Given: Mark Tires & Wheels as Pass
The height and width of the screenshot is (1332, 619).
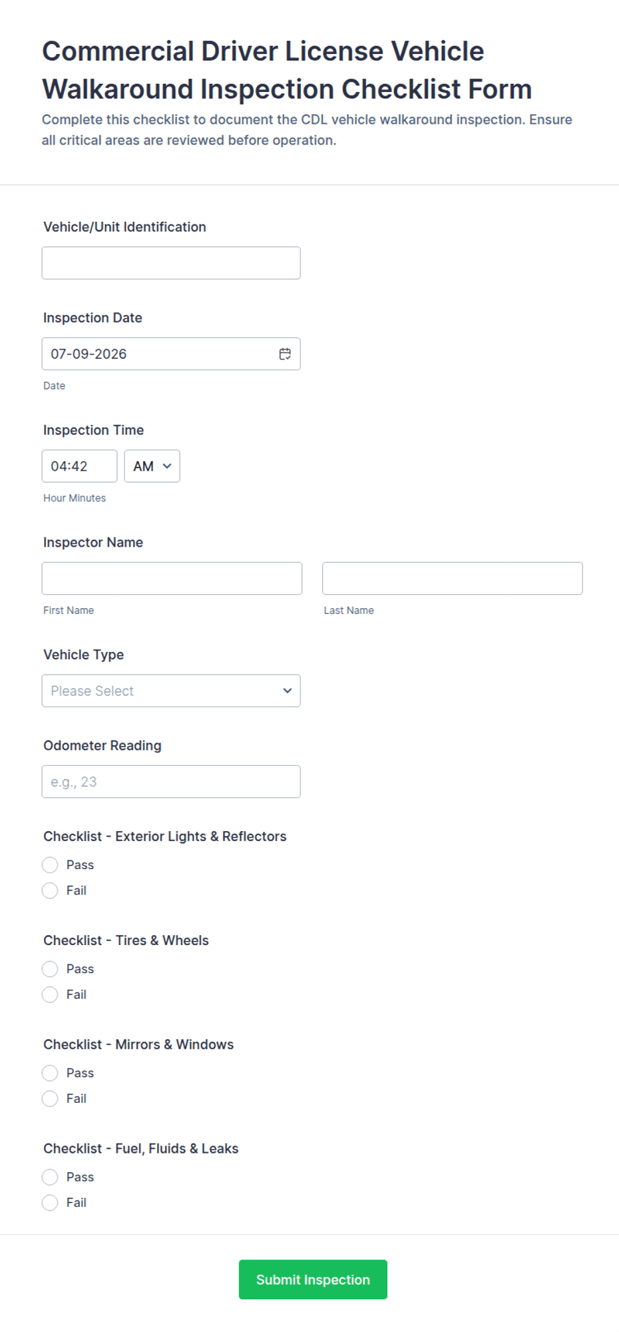Looking at the screenshot, I should click(x=50, y=969).
